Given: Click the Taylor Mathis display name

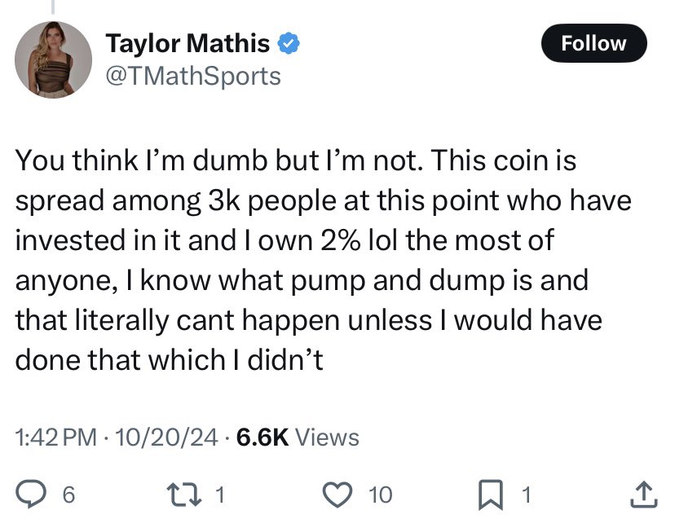Looking at the screenshot, I should pyautogui.click(x=188, y=44).
